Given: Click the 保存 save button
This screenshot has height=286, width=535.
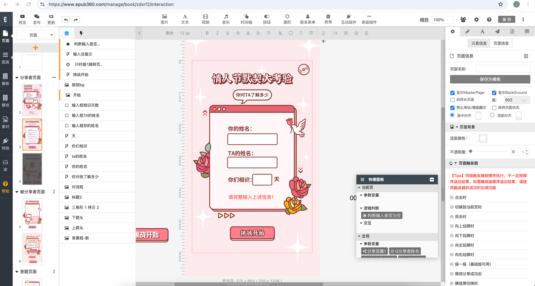Looking at the screenshot, I should pyautogui.click(x=507, y=19).
